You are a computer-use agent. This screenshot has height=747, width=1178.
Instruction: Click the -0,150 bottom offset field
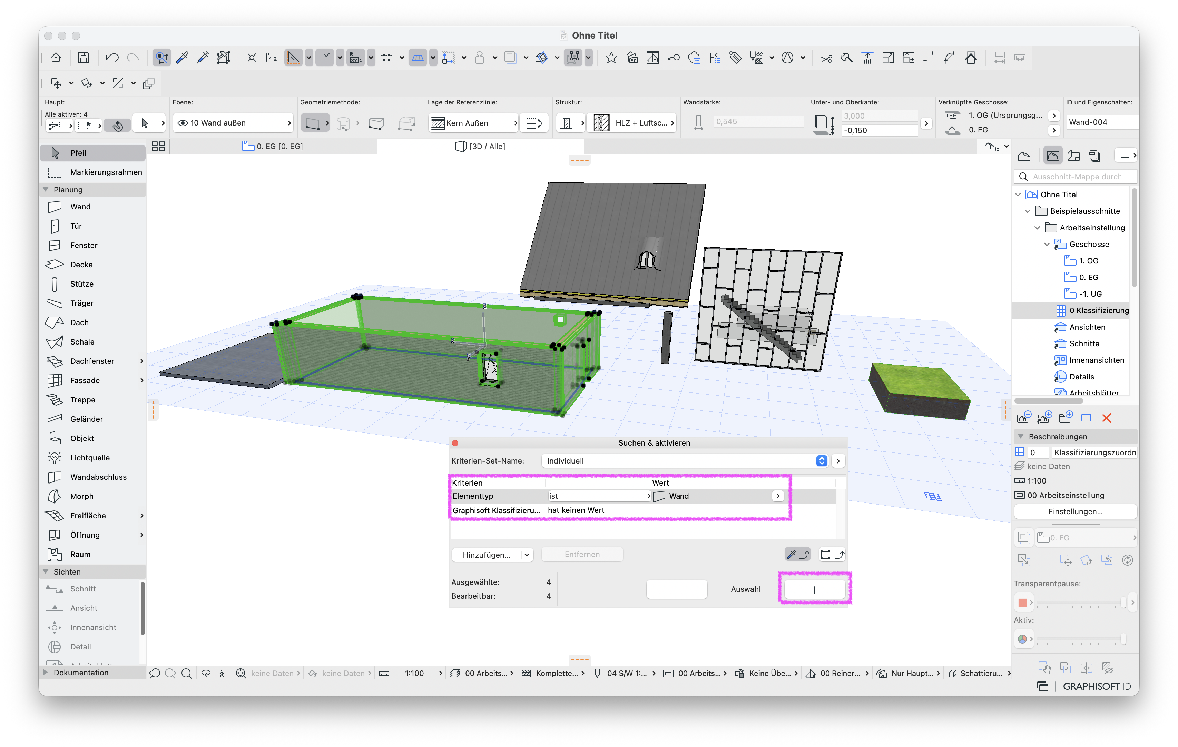click(879, 130)
